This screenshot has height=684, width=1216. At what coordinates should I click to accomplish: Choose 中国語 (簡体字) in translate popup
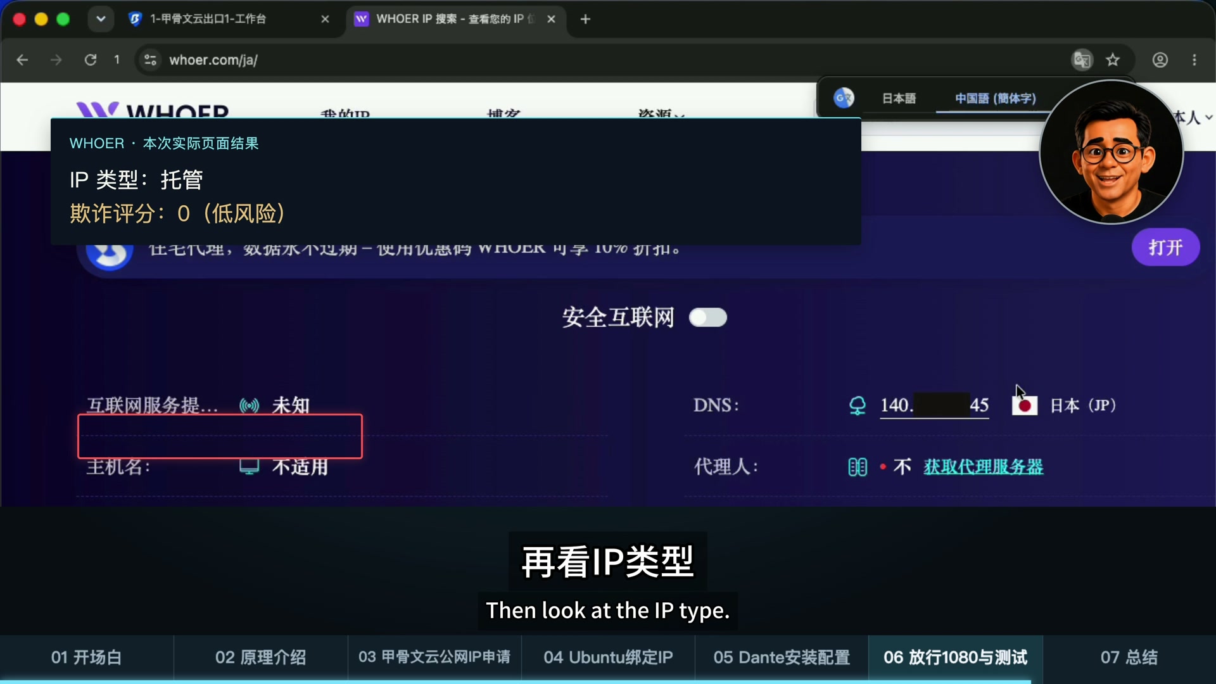click(x=995, y=98)
